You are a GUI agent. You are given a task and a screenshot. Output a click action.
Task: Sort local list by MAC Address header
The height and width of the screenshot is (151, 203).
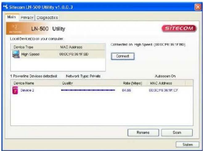(x=81, y=47)
